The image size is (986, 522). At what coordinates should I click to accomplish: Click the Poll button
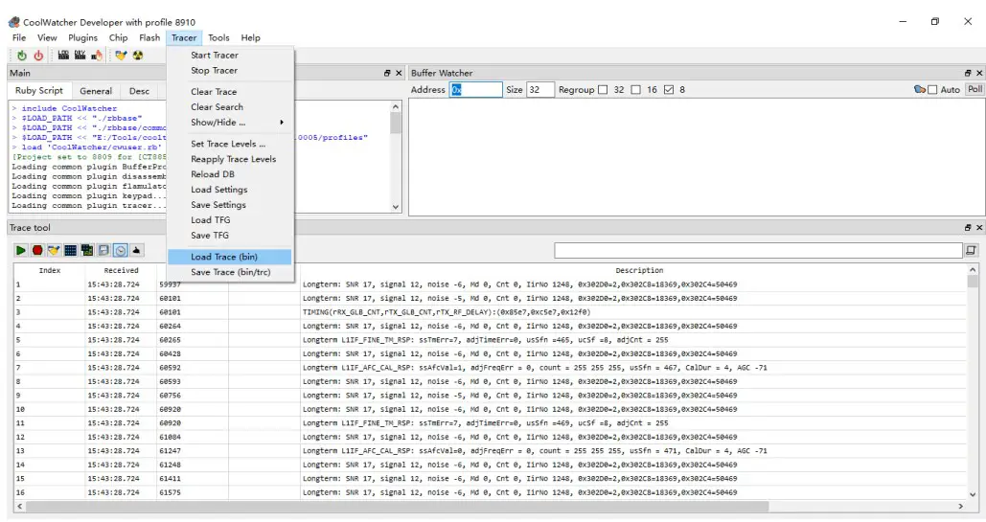(975, 89)
